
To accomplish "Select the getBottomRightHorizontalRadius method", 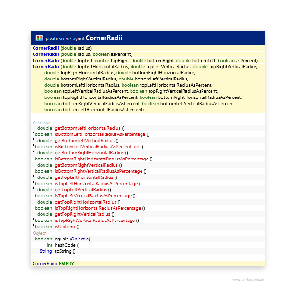I will pos(89,153).
